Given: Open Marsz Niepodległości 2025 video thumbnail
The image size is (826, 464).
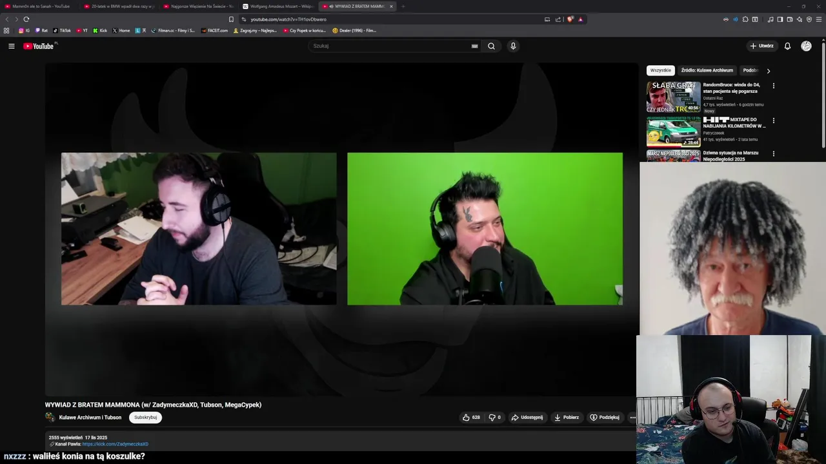Looking at the screenshot, I should pyautogui.click(x=674, y=155).
